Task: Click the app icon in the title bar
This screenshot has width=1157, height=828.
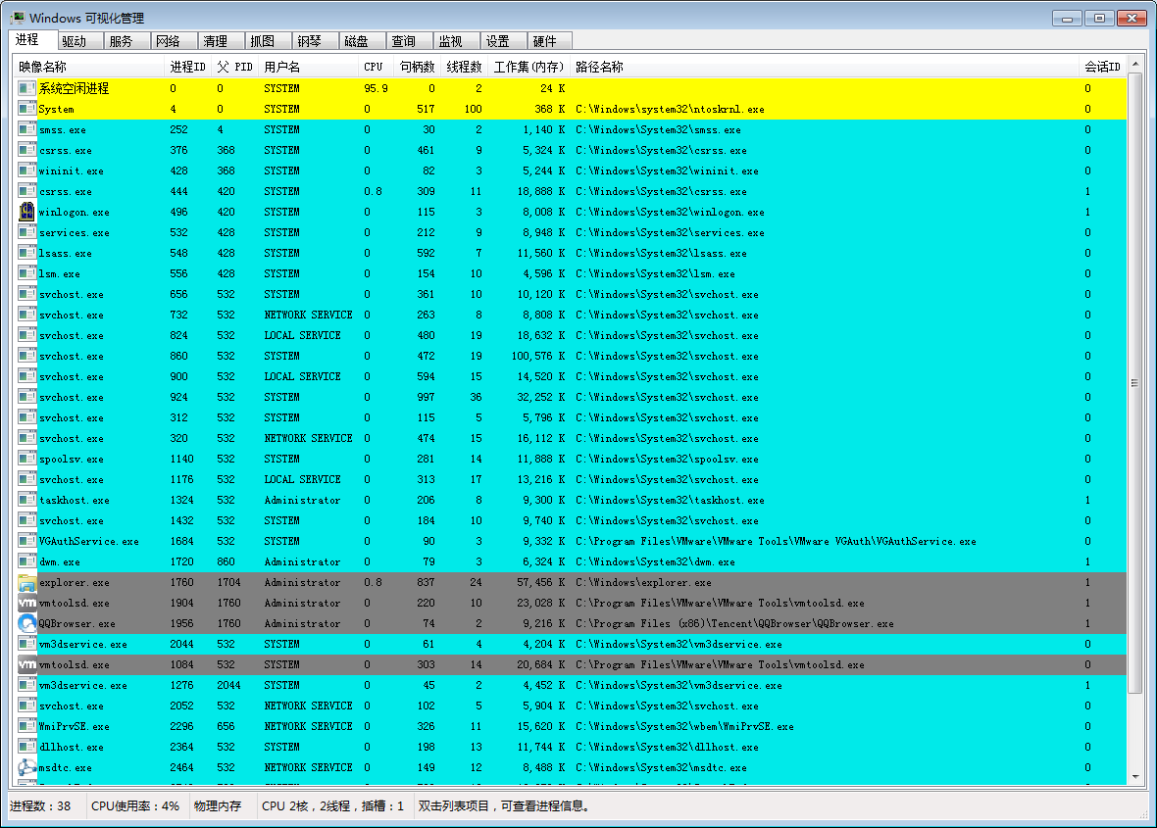Action: 17,18
